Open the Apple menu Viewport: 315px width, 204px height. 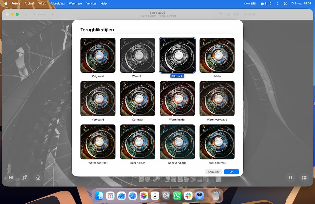pos(6,4)
